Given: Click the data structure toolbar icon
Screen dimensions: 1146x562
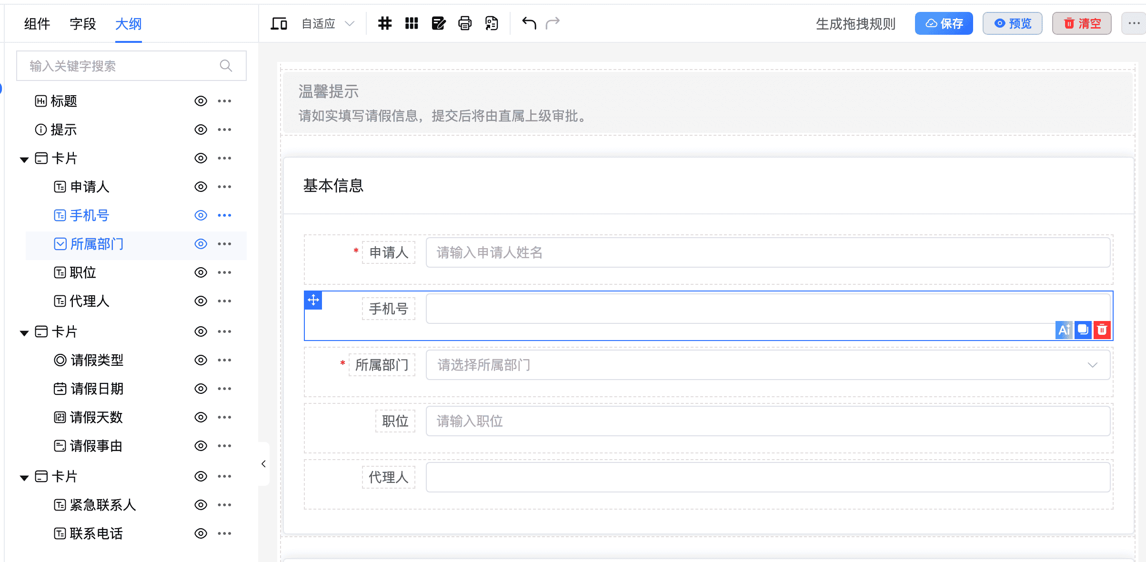Looking at the screenshot, I should pos(492,23).
